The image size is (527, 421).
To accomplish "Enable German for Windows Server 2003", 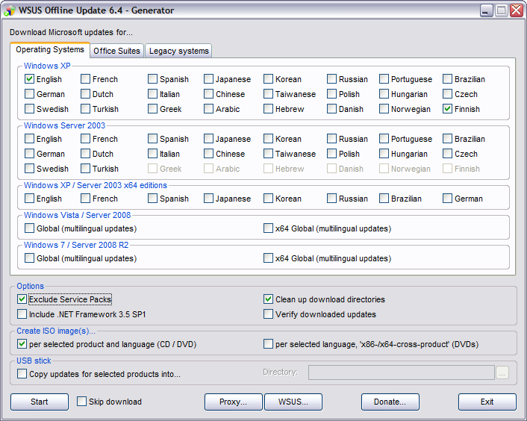I will click(x=30, y=154).
